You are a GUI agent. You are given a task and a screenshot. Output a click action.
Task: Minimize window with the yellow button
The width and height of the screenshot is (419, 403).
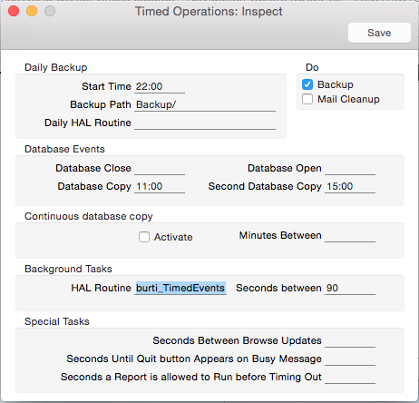point(32,11)
